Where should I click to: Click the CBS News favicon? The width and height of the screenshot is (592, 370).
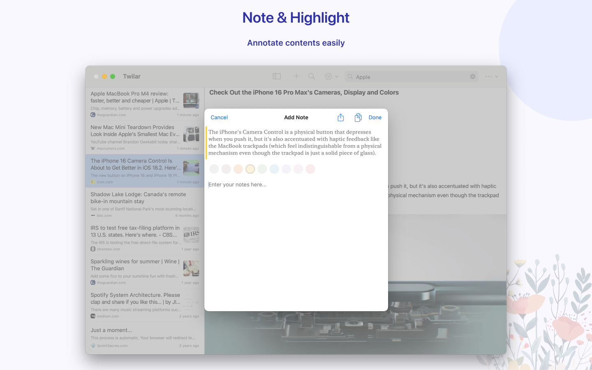93,249
